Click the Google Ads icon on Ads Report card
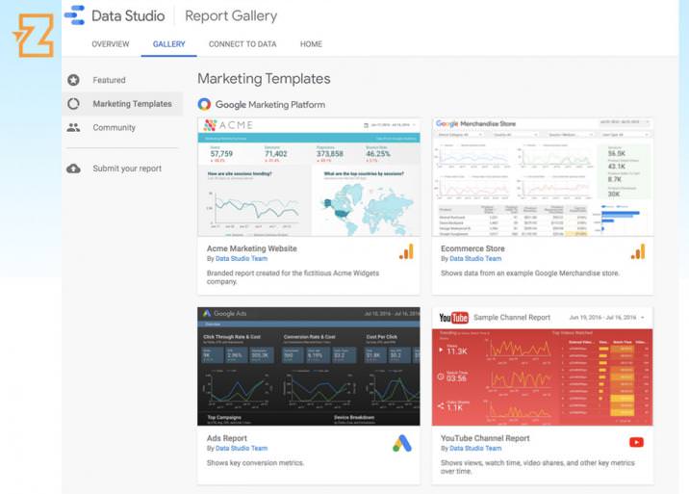The width and height of the screenshot is (689, 494). (402, 443)
